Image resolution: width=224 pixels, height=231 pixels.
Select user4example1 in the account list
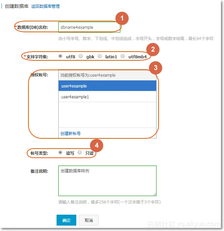[107, 97]
